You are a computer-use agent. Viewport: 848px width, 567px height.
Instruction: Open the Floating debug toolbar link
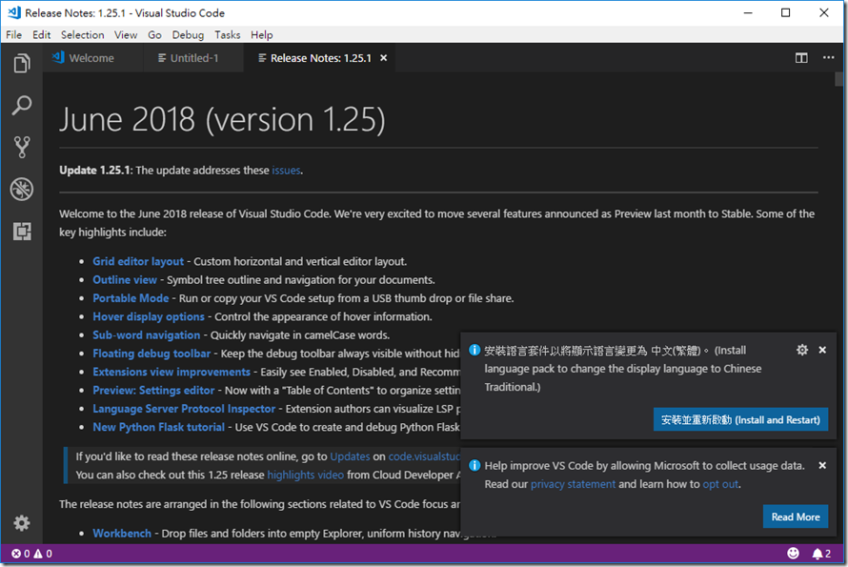[151, 354]
